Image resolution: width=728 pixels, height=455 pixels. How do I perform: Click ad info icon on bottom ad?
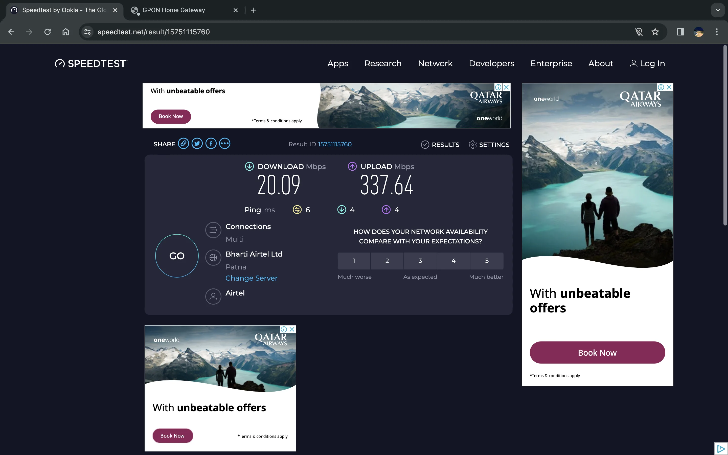coord(284,329)
